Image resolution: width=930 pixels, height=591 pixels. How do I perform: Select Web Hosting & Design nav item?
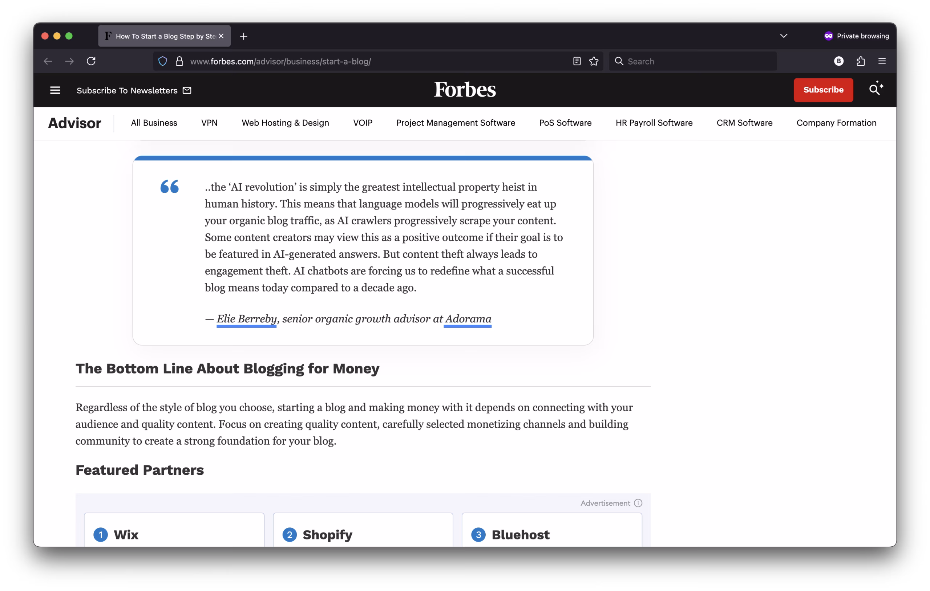coord(285,123)
